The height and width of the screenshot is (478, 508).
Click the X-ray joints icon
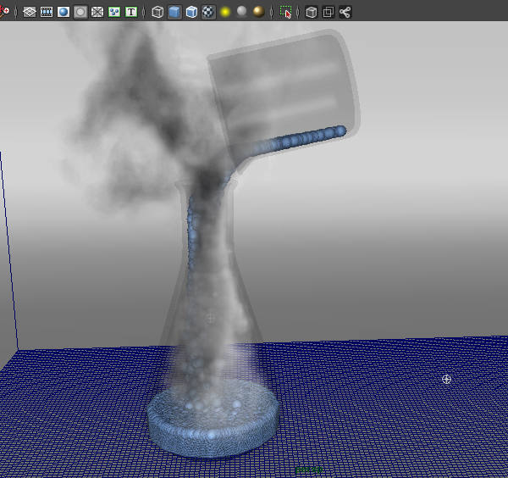345,13
